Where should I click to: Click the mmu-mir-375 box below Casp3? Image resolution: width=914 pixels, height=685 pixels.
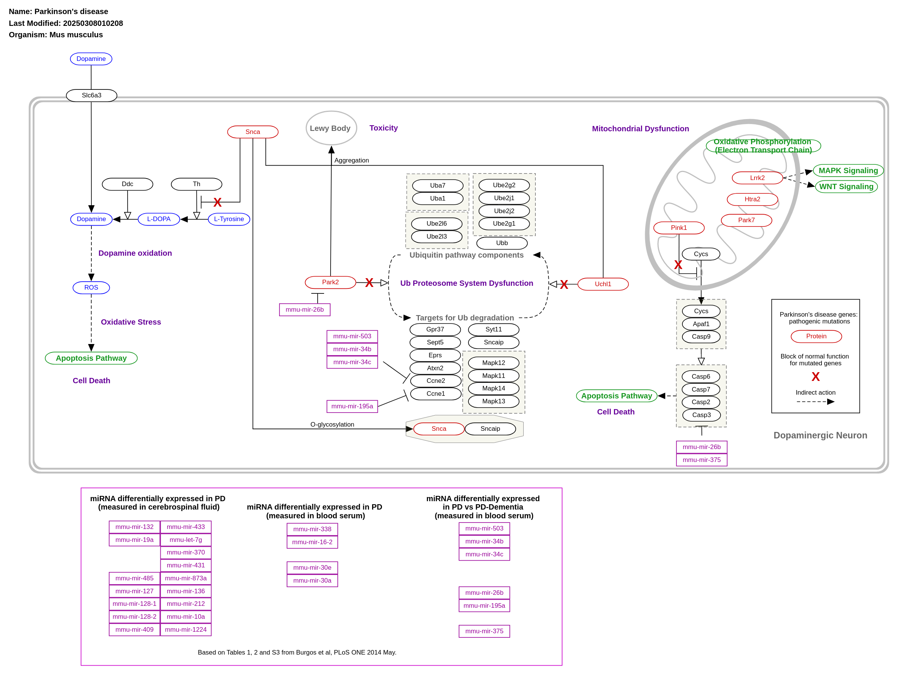click(x=701, y=460)
